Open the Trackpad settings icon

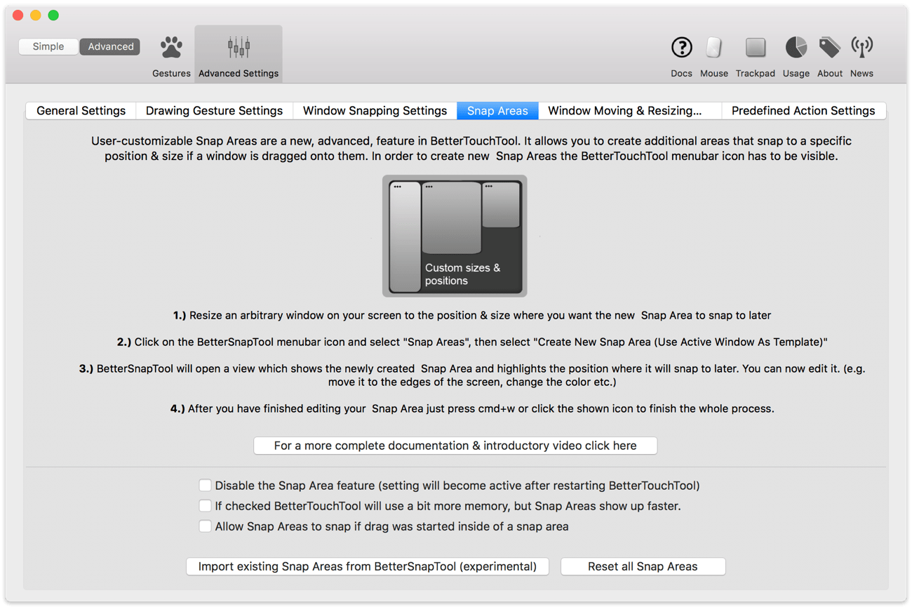point(756,48)
